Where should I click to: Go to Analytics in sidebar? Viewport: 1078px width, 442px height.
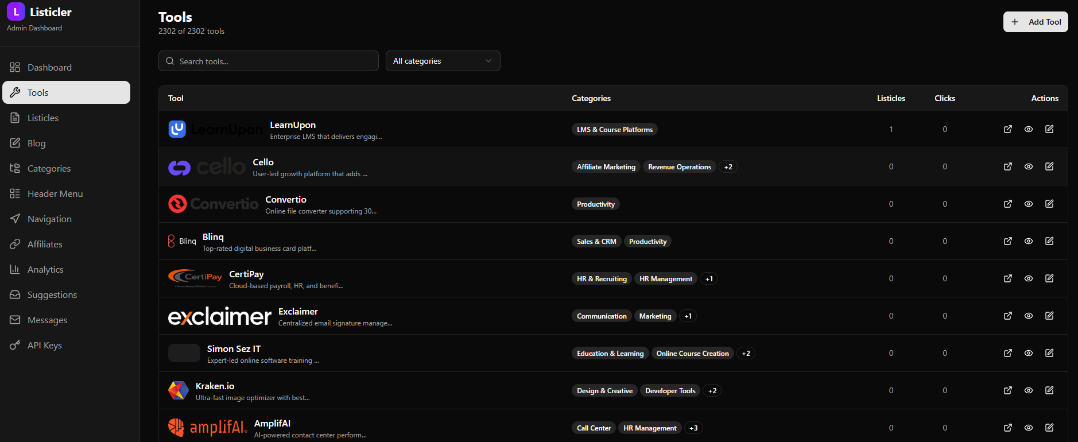pyautogui.click(x=45, y=269)
